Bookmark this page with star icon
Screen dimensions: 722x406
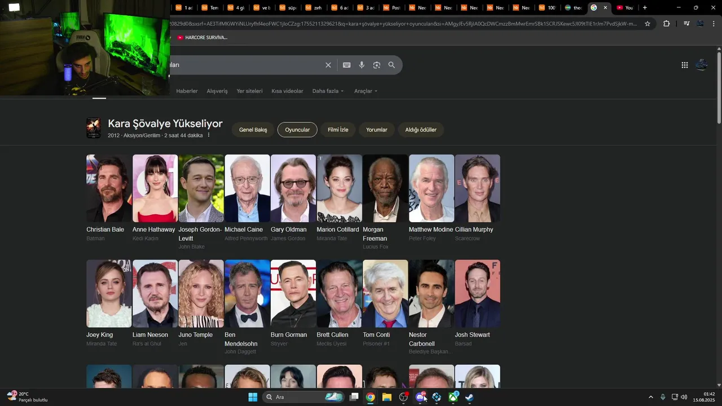pyautogui.click(x=648, y=24)
